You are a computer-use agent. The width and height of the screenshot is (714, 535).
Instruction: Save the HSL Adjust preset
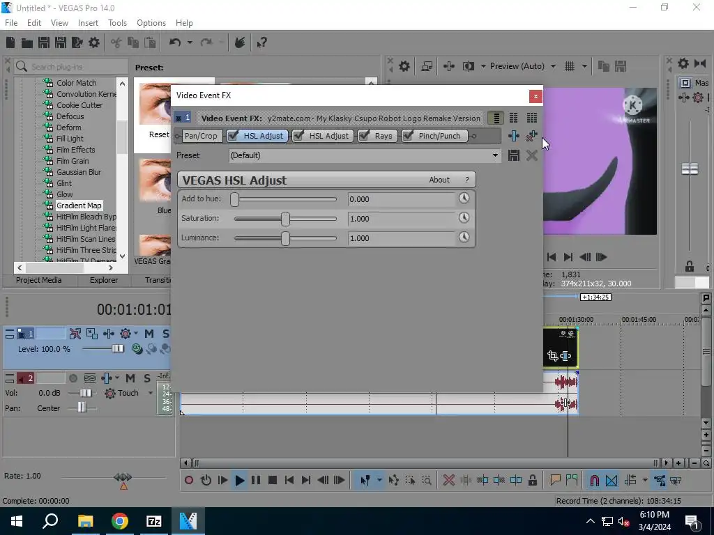(x=514, y=155)
